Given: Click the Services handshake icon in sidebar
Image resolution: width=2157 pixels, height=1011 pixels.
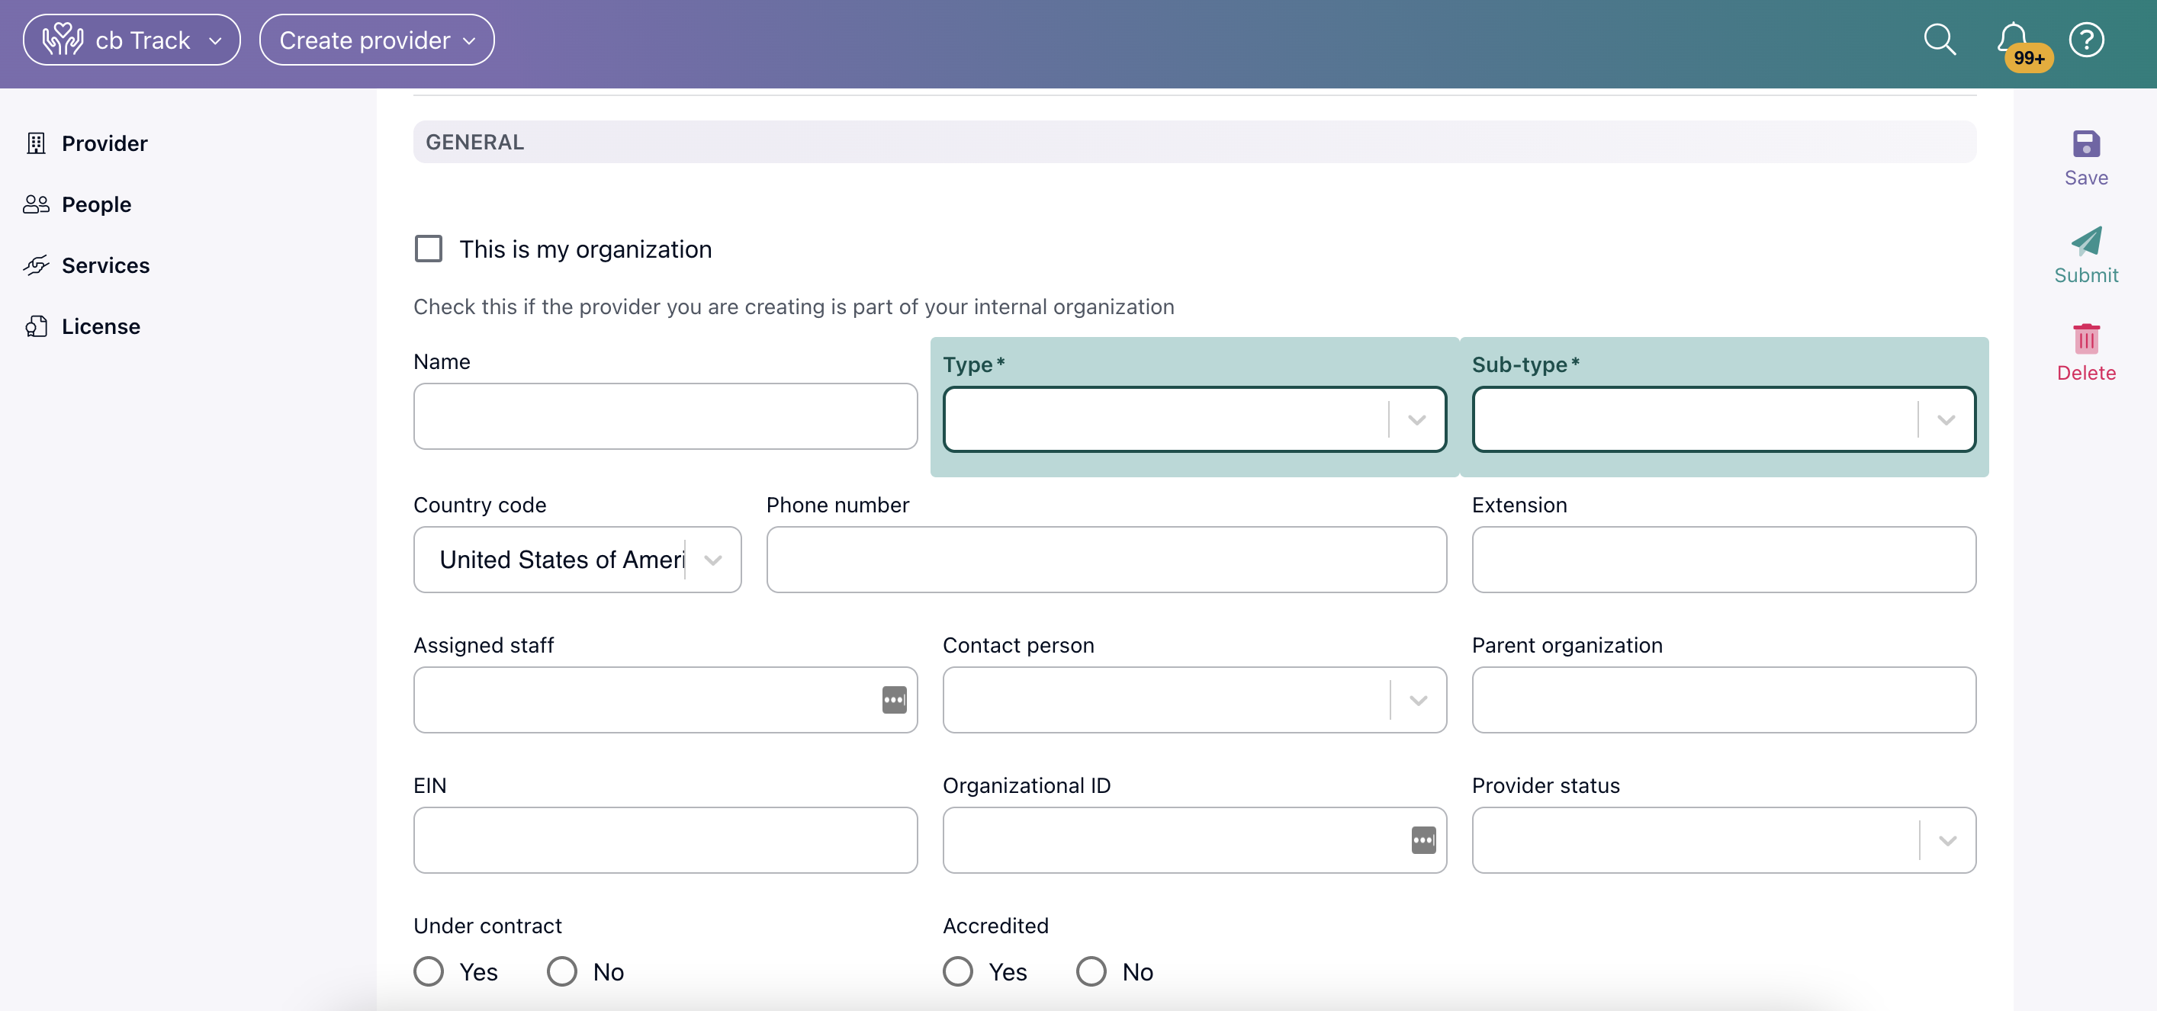Looking at the screenshot, I should tap(36, 265).
